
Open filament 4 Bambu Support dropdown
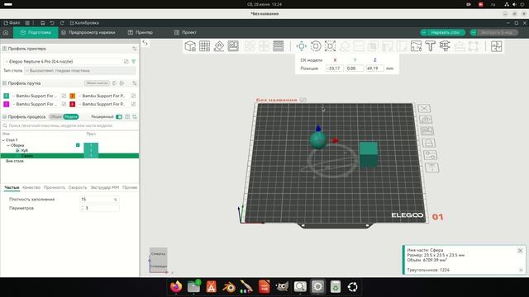tap(103, 105)
